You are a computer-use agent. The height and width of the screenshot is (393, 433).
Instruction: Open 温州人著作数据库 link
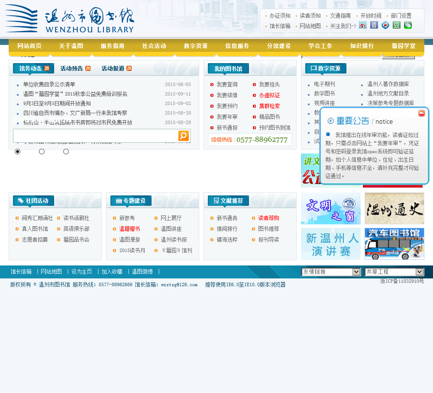point(388,84)
